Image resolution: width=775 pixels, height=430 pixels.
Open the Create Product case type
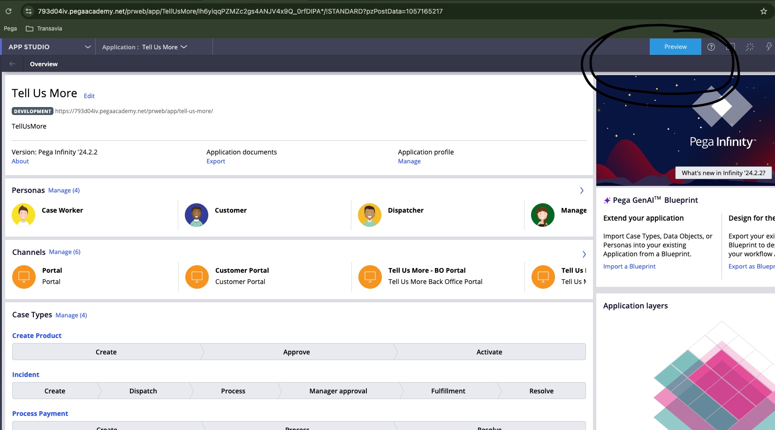[x=37, y=336]
